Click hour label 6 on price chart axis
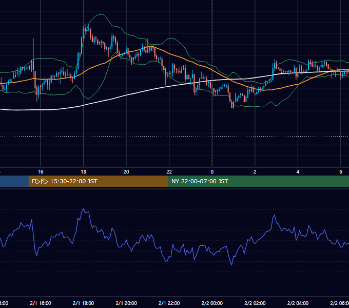Screen dimensions: 349x308 (341, 172)
